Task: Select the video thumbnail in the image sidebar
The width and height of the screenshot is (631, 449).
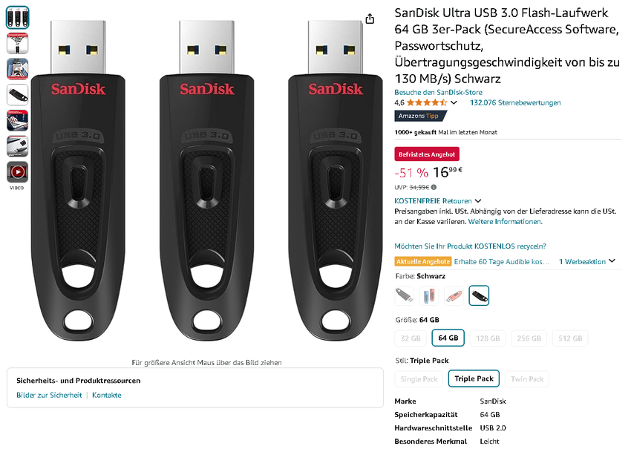Action: 16,171
